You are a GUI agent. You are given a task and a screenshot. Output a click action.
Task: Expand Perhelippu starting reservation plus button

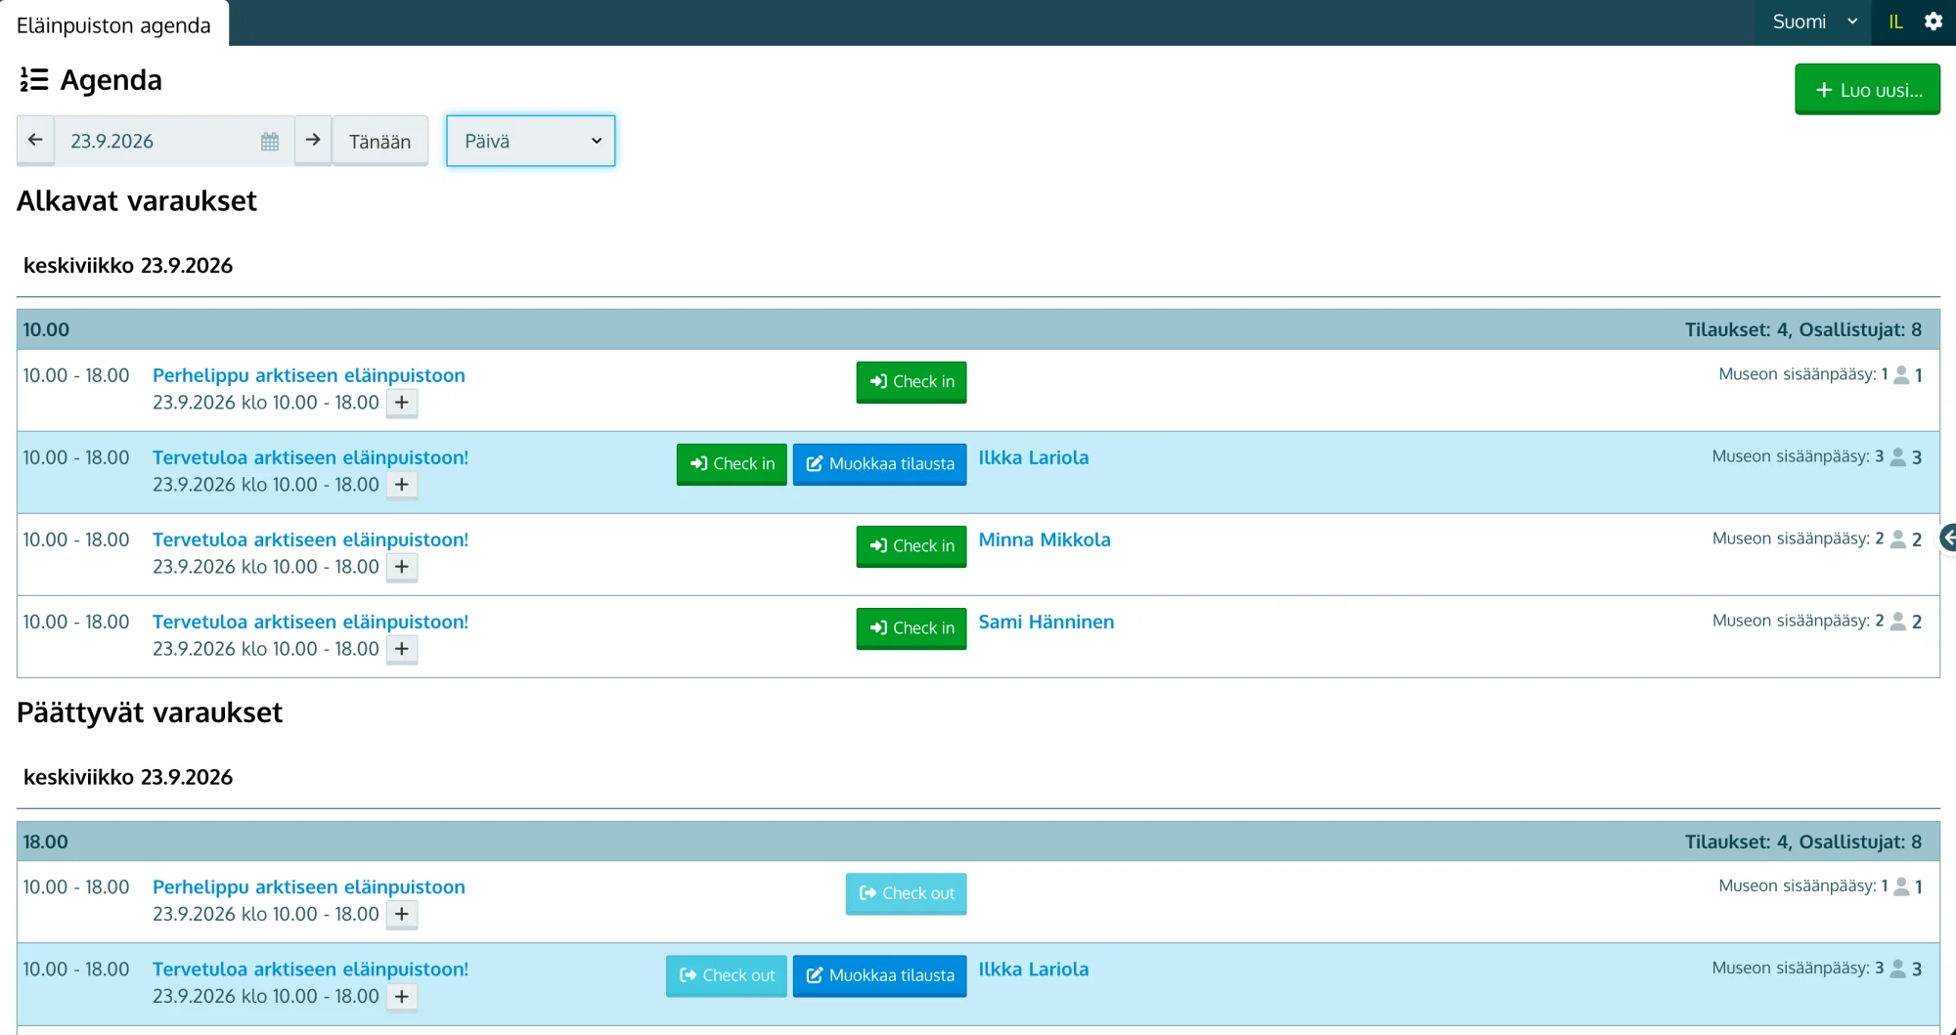click(x=402, y=403)
